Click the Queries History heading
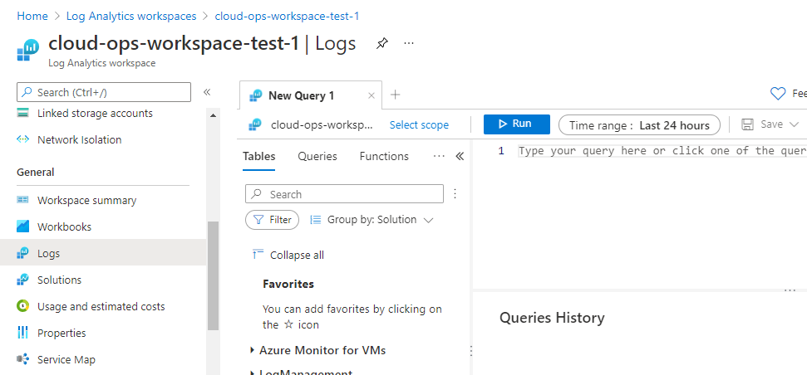The width and height of the screenshot is (807, 375). click(552, 318)
